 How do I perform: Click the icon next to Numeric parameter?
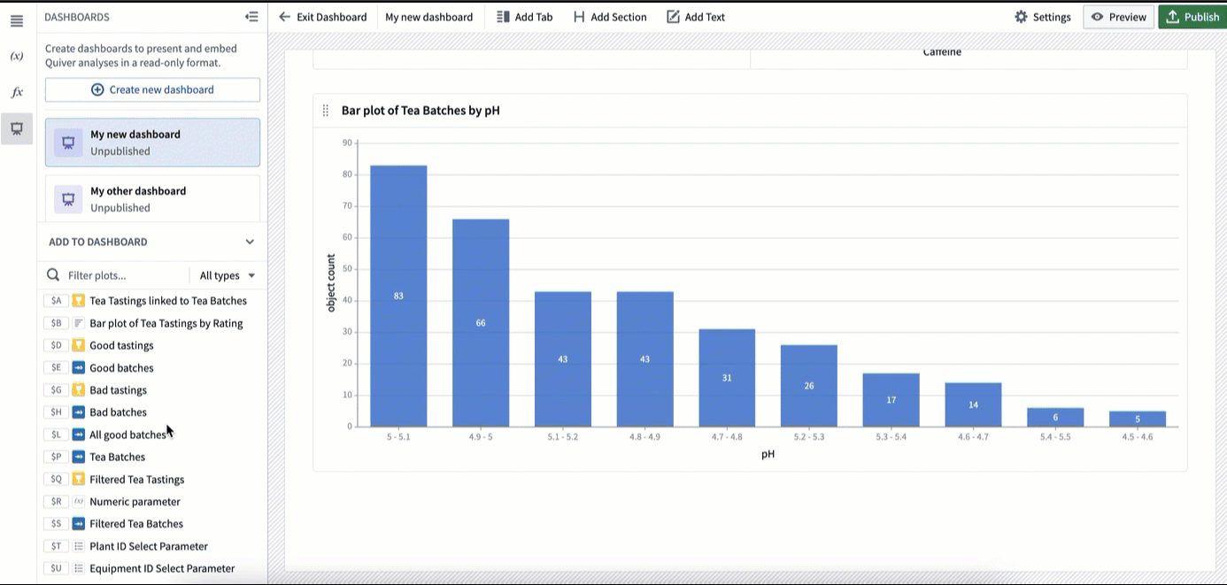(x=79, y=502)
